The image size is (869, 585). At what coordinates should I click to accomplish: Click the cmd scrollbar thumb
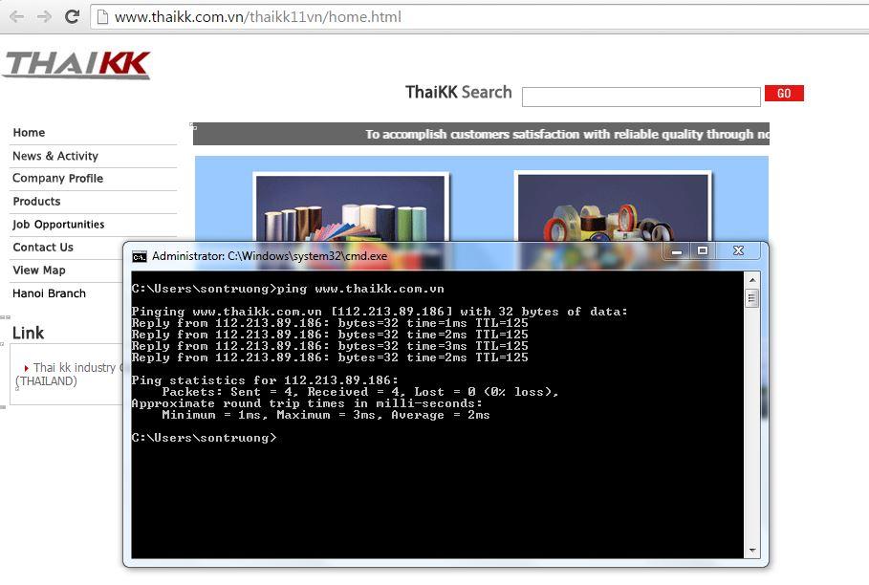752,298
